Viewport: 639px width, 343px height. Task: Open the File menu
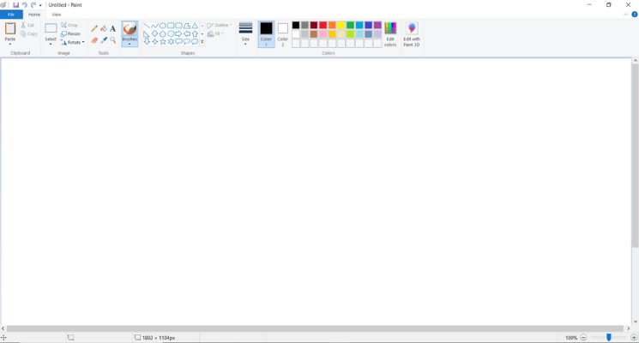tap(11, 15)
